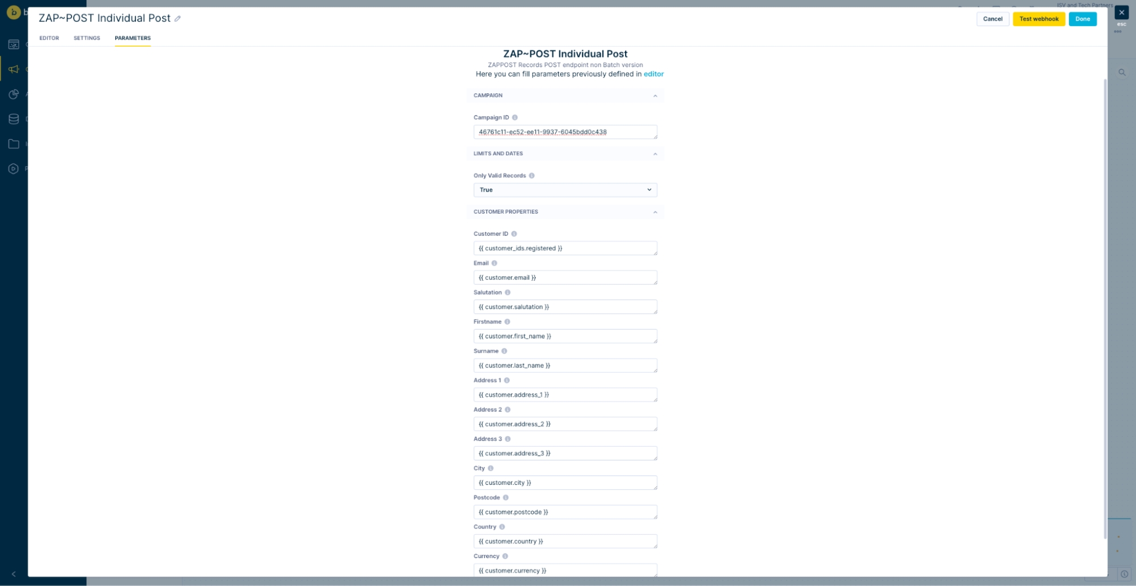Click the folder icon in left sidebar
The image size is (1136, 586).
(14, 144)
